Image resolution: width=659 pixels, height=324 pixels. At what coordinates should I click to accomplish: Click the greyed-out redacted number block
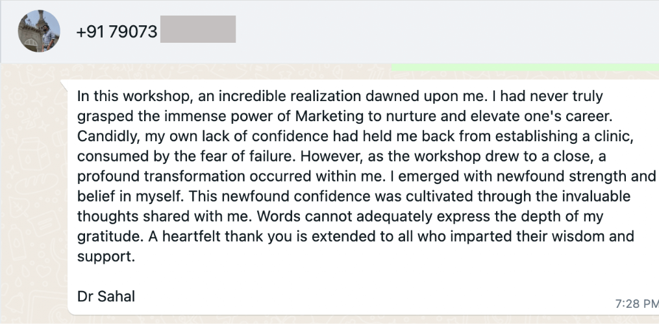coord(197,31)
